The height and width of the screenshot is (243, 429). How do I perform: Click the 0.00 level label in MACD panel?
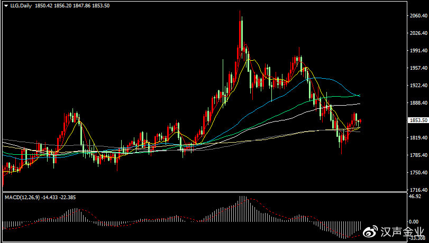[x=414, y=222]
